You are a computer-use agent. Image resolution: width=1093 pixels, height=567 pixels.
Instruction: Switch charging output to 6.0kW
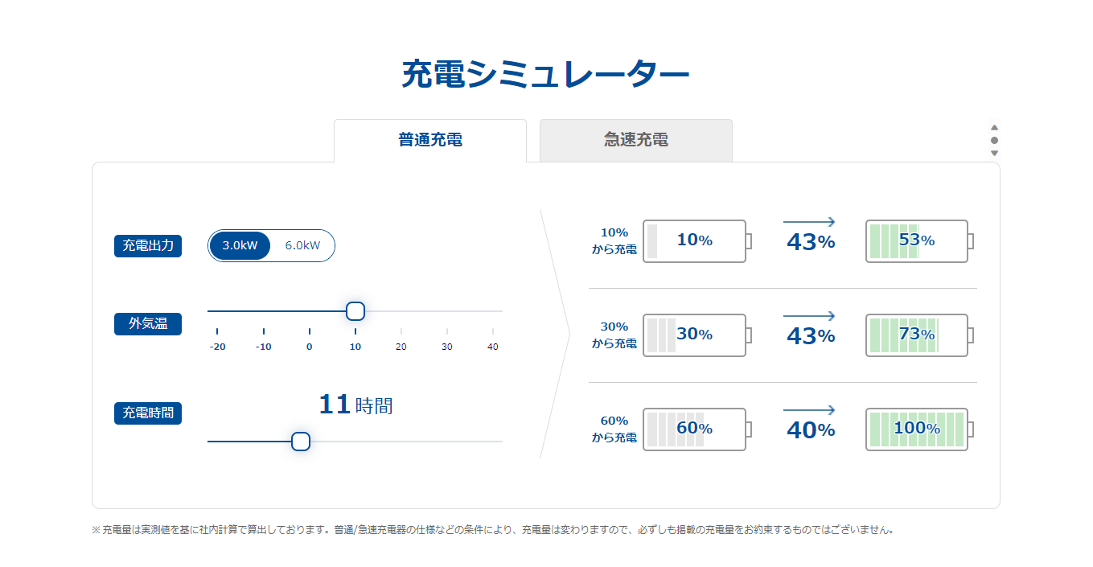pyautogui.click(x=302, y=245)
